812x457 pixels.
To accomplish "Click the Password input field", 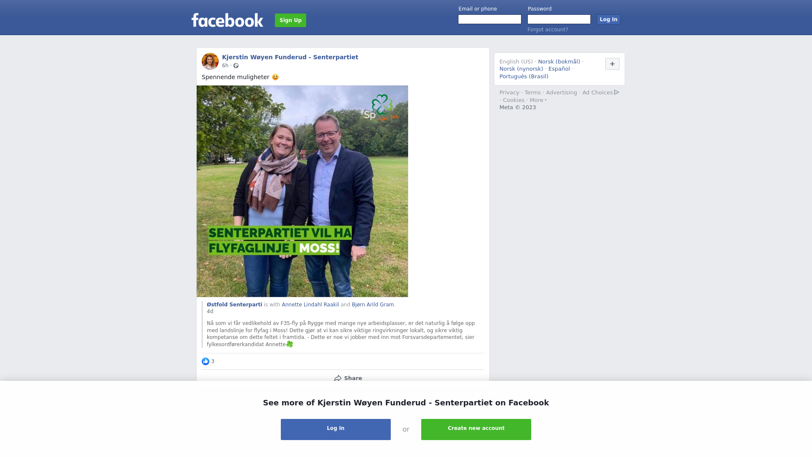I will point(559,19).
